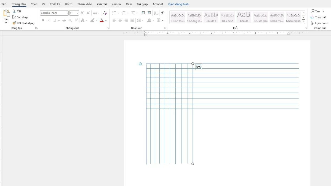The width and height of the screenshot is (331, 186).
Task: Click the Increase Indent icon
Action: (149, 13)
